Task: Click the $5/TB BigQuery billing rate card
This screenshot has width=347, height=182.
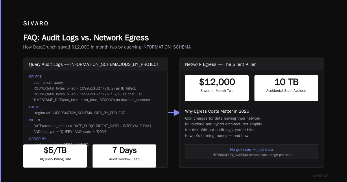Action: click(x=55, y=156)
